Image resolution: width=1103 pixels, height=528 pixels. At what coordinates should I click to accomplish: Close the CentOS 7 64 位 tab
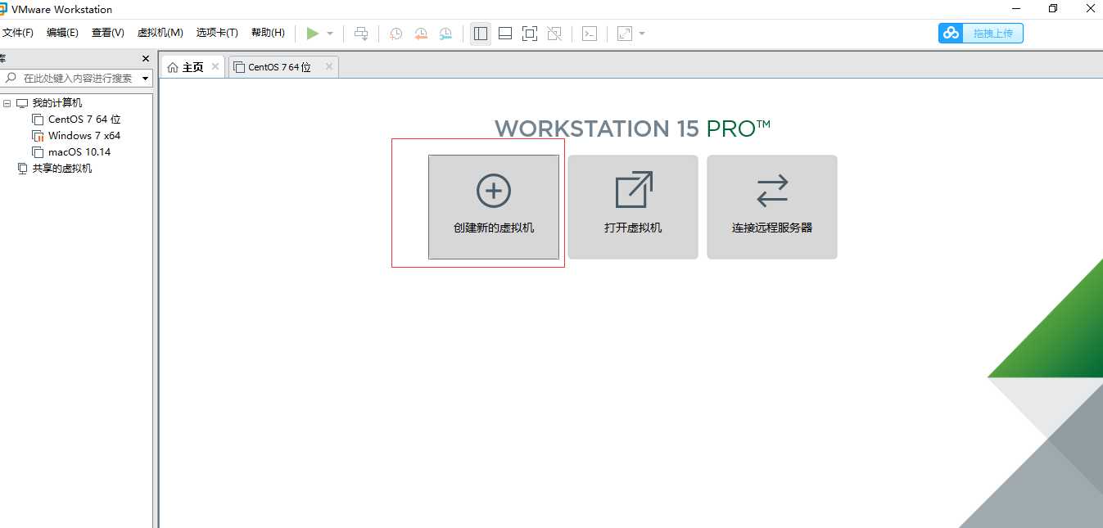pyautogui.click(x=329, y=66)
